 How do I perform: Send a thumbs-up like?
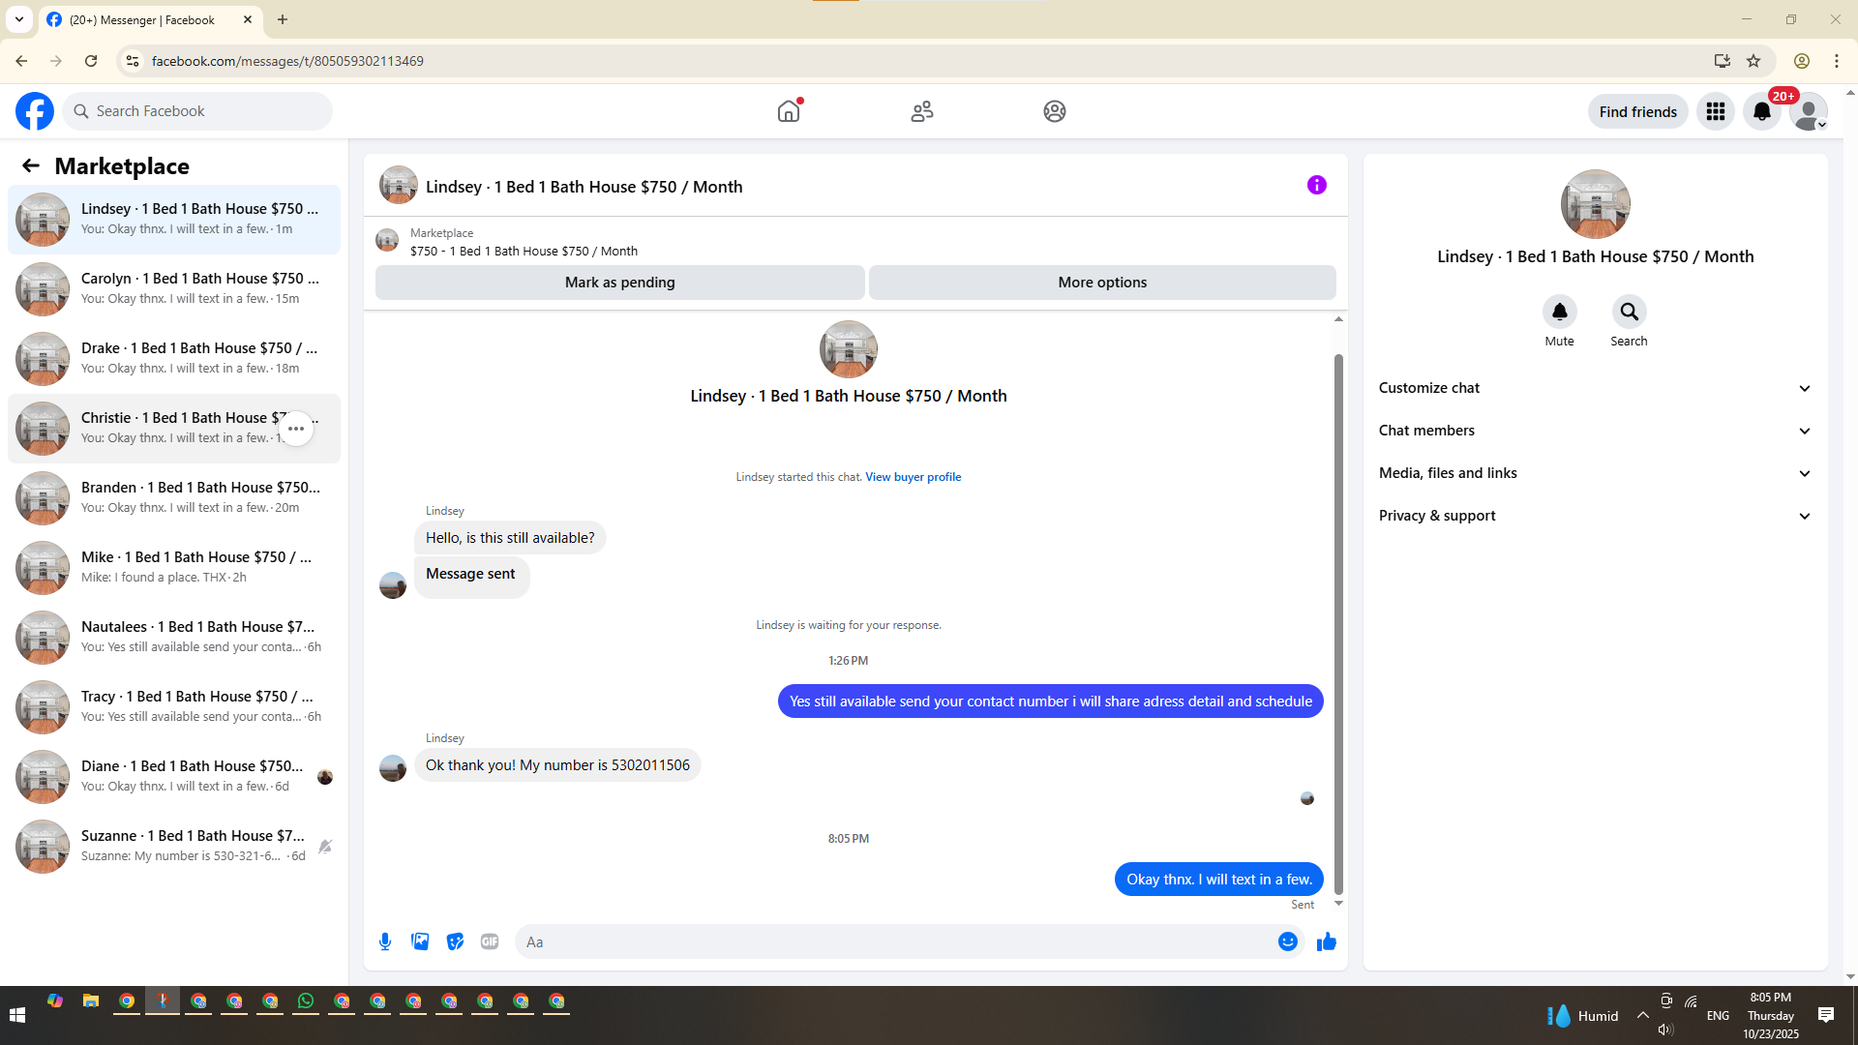click(x=1326, y=941)
